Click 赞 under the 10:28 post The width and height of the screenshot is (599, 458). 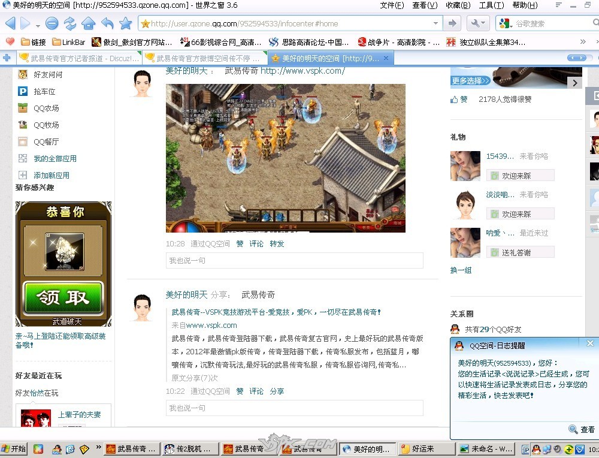[x=240, y=243]
